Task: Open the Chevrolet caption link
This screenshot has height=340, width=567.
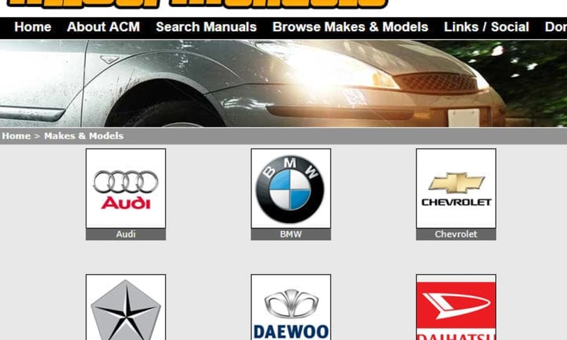Action: [x=456, y=234]
